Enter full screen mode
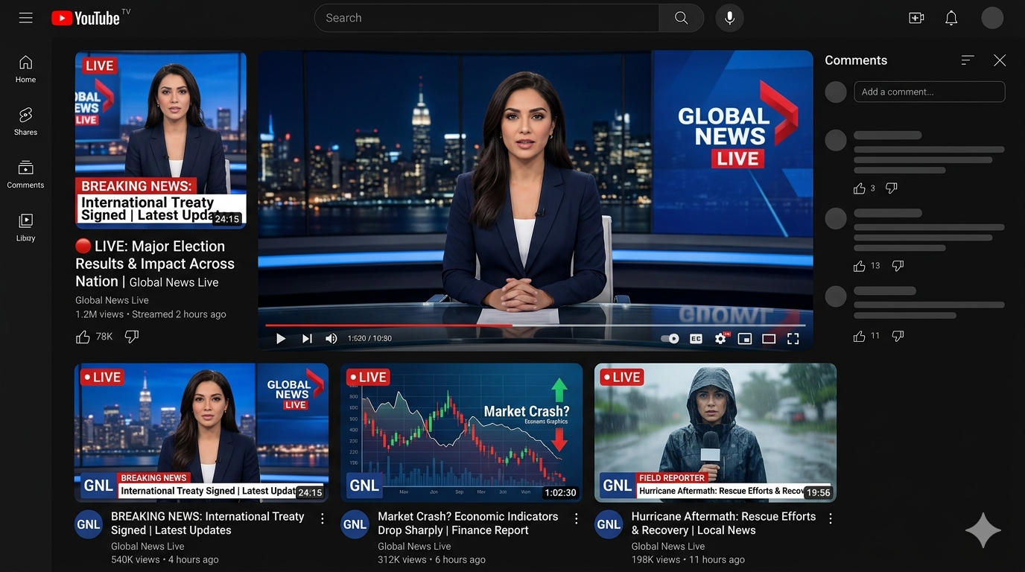This screenshot has height=572, width=1025. [793, 338]
